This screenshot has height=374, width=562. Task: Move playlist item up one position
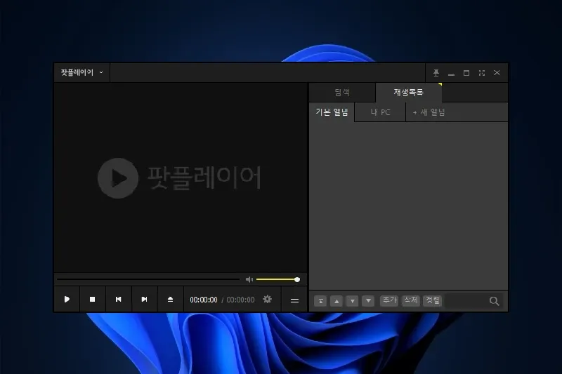(x=336, y=301)
